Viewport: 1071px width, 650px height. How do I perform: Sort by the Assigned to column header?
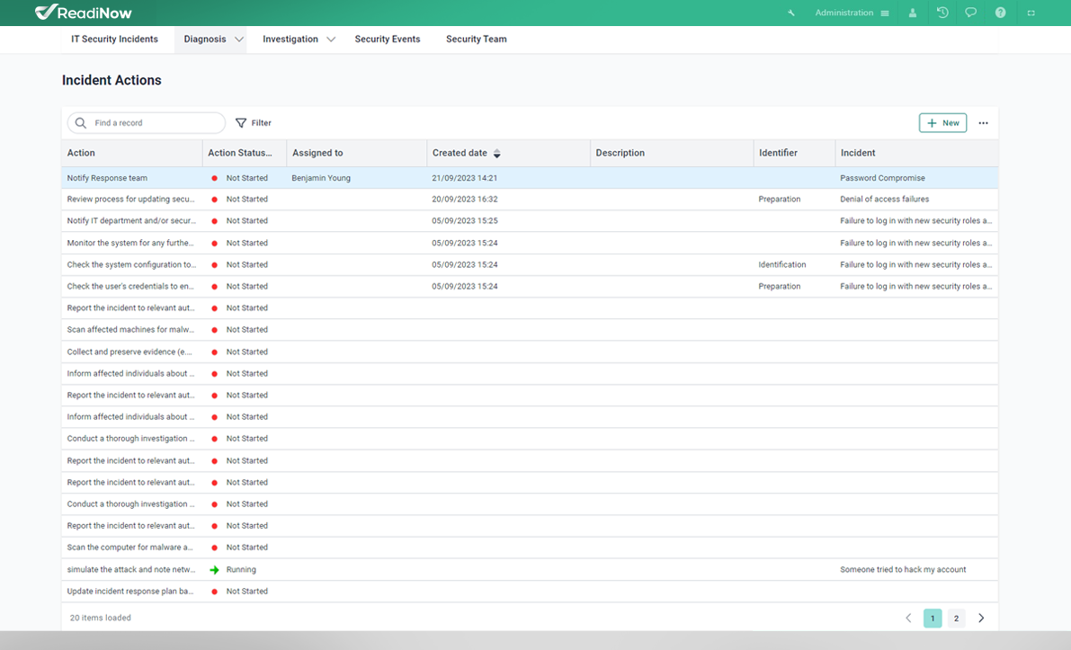(356, 153)
